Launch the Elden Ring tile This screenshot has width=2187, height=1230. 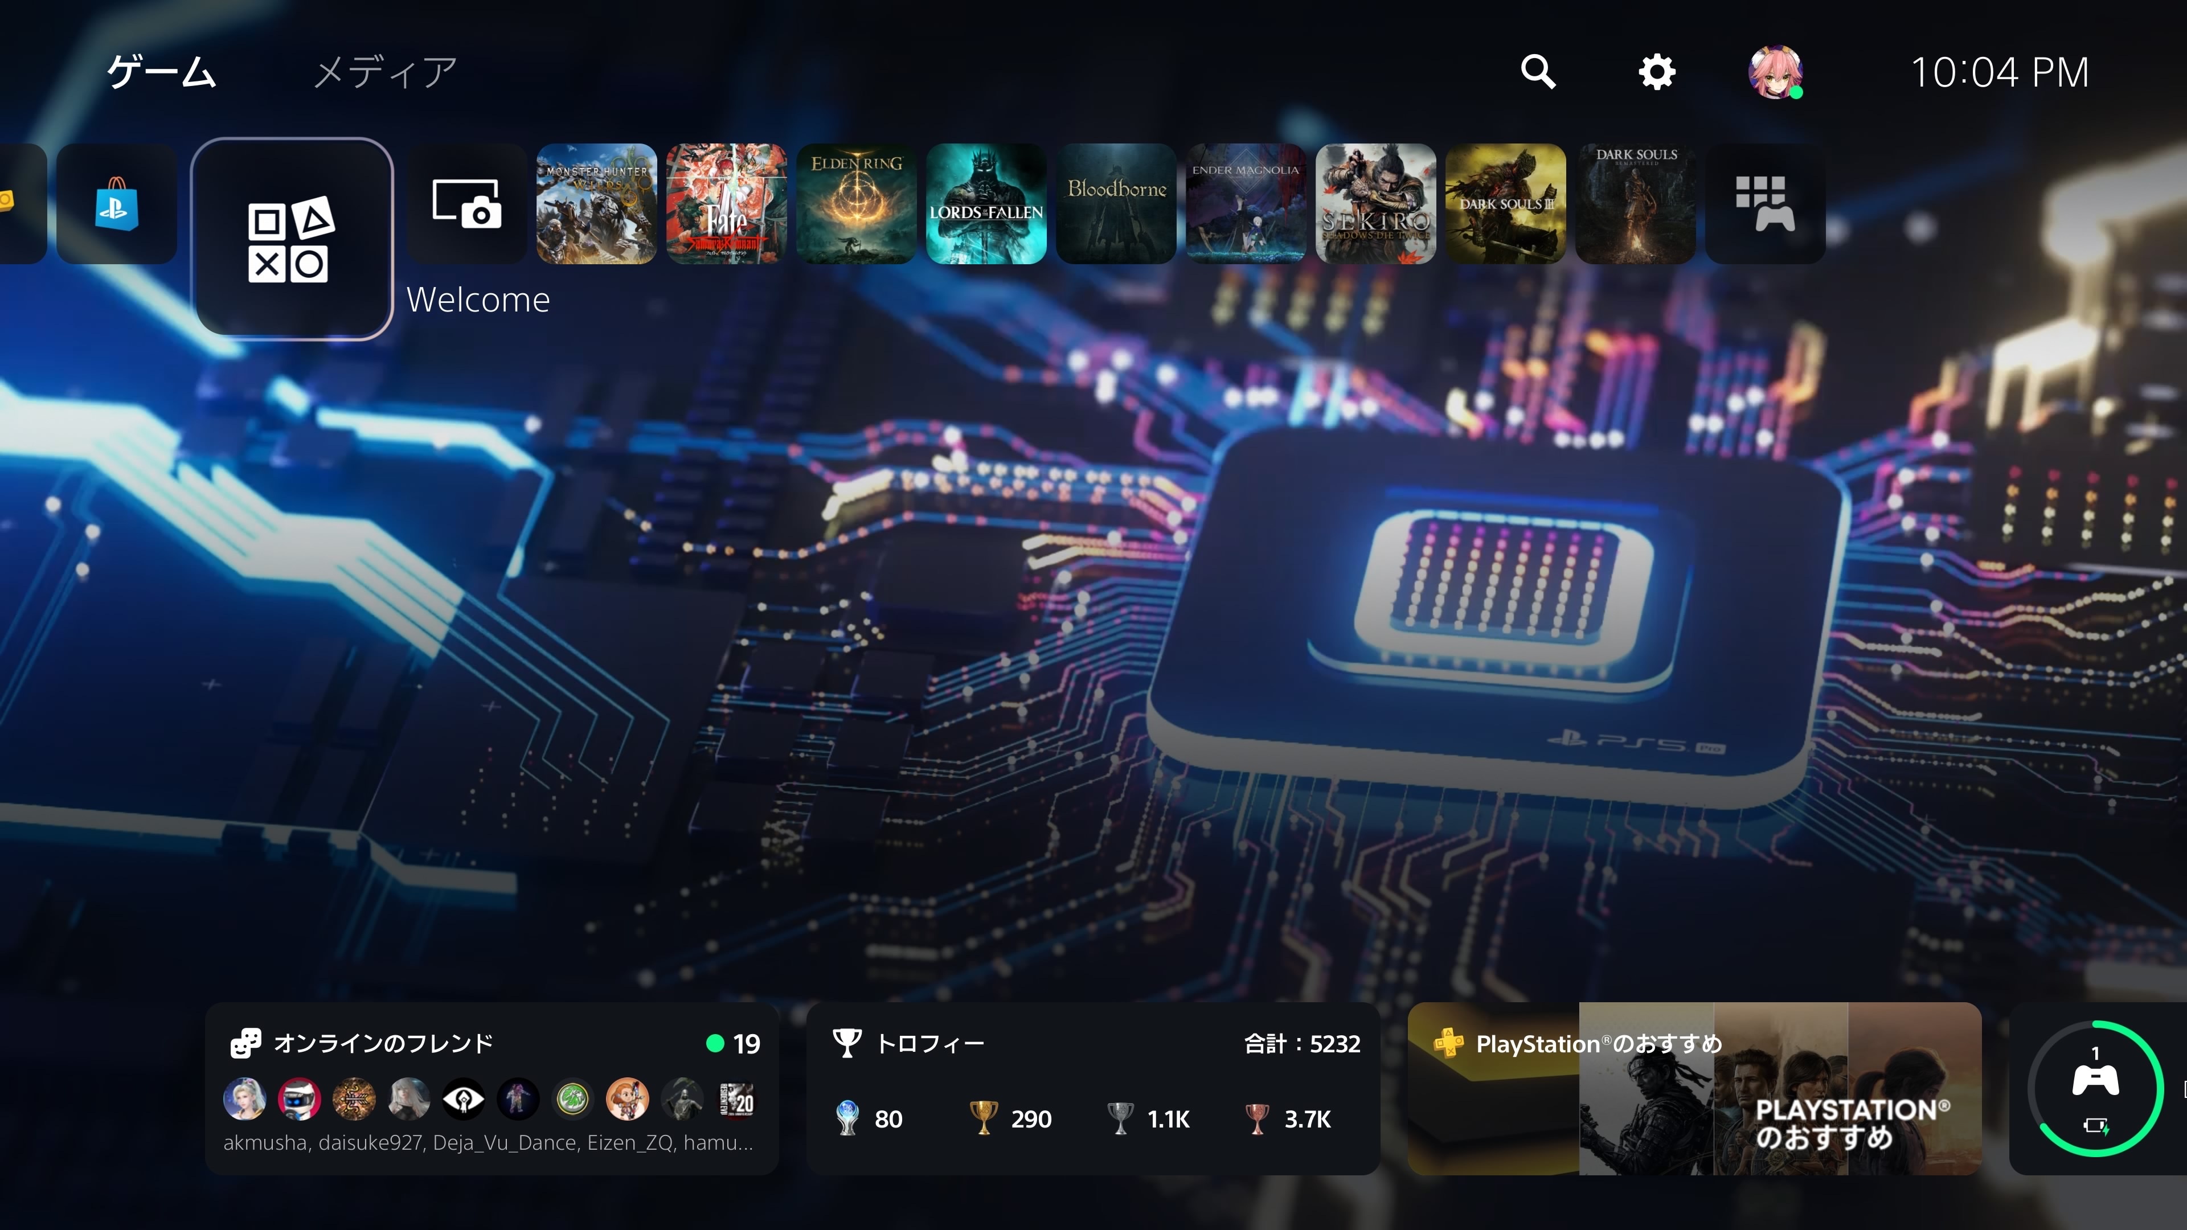tap(857, 204)
